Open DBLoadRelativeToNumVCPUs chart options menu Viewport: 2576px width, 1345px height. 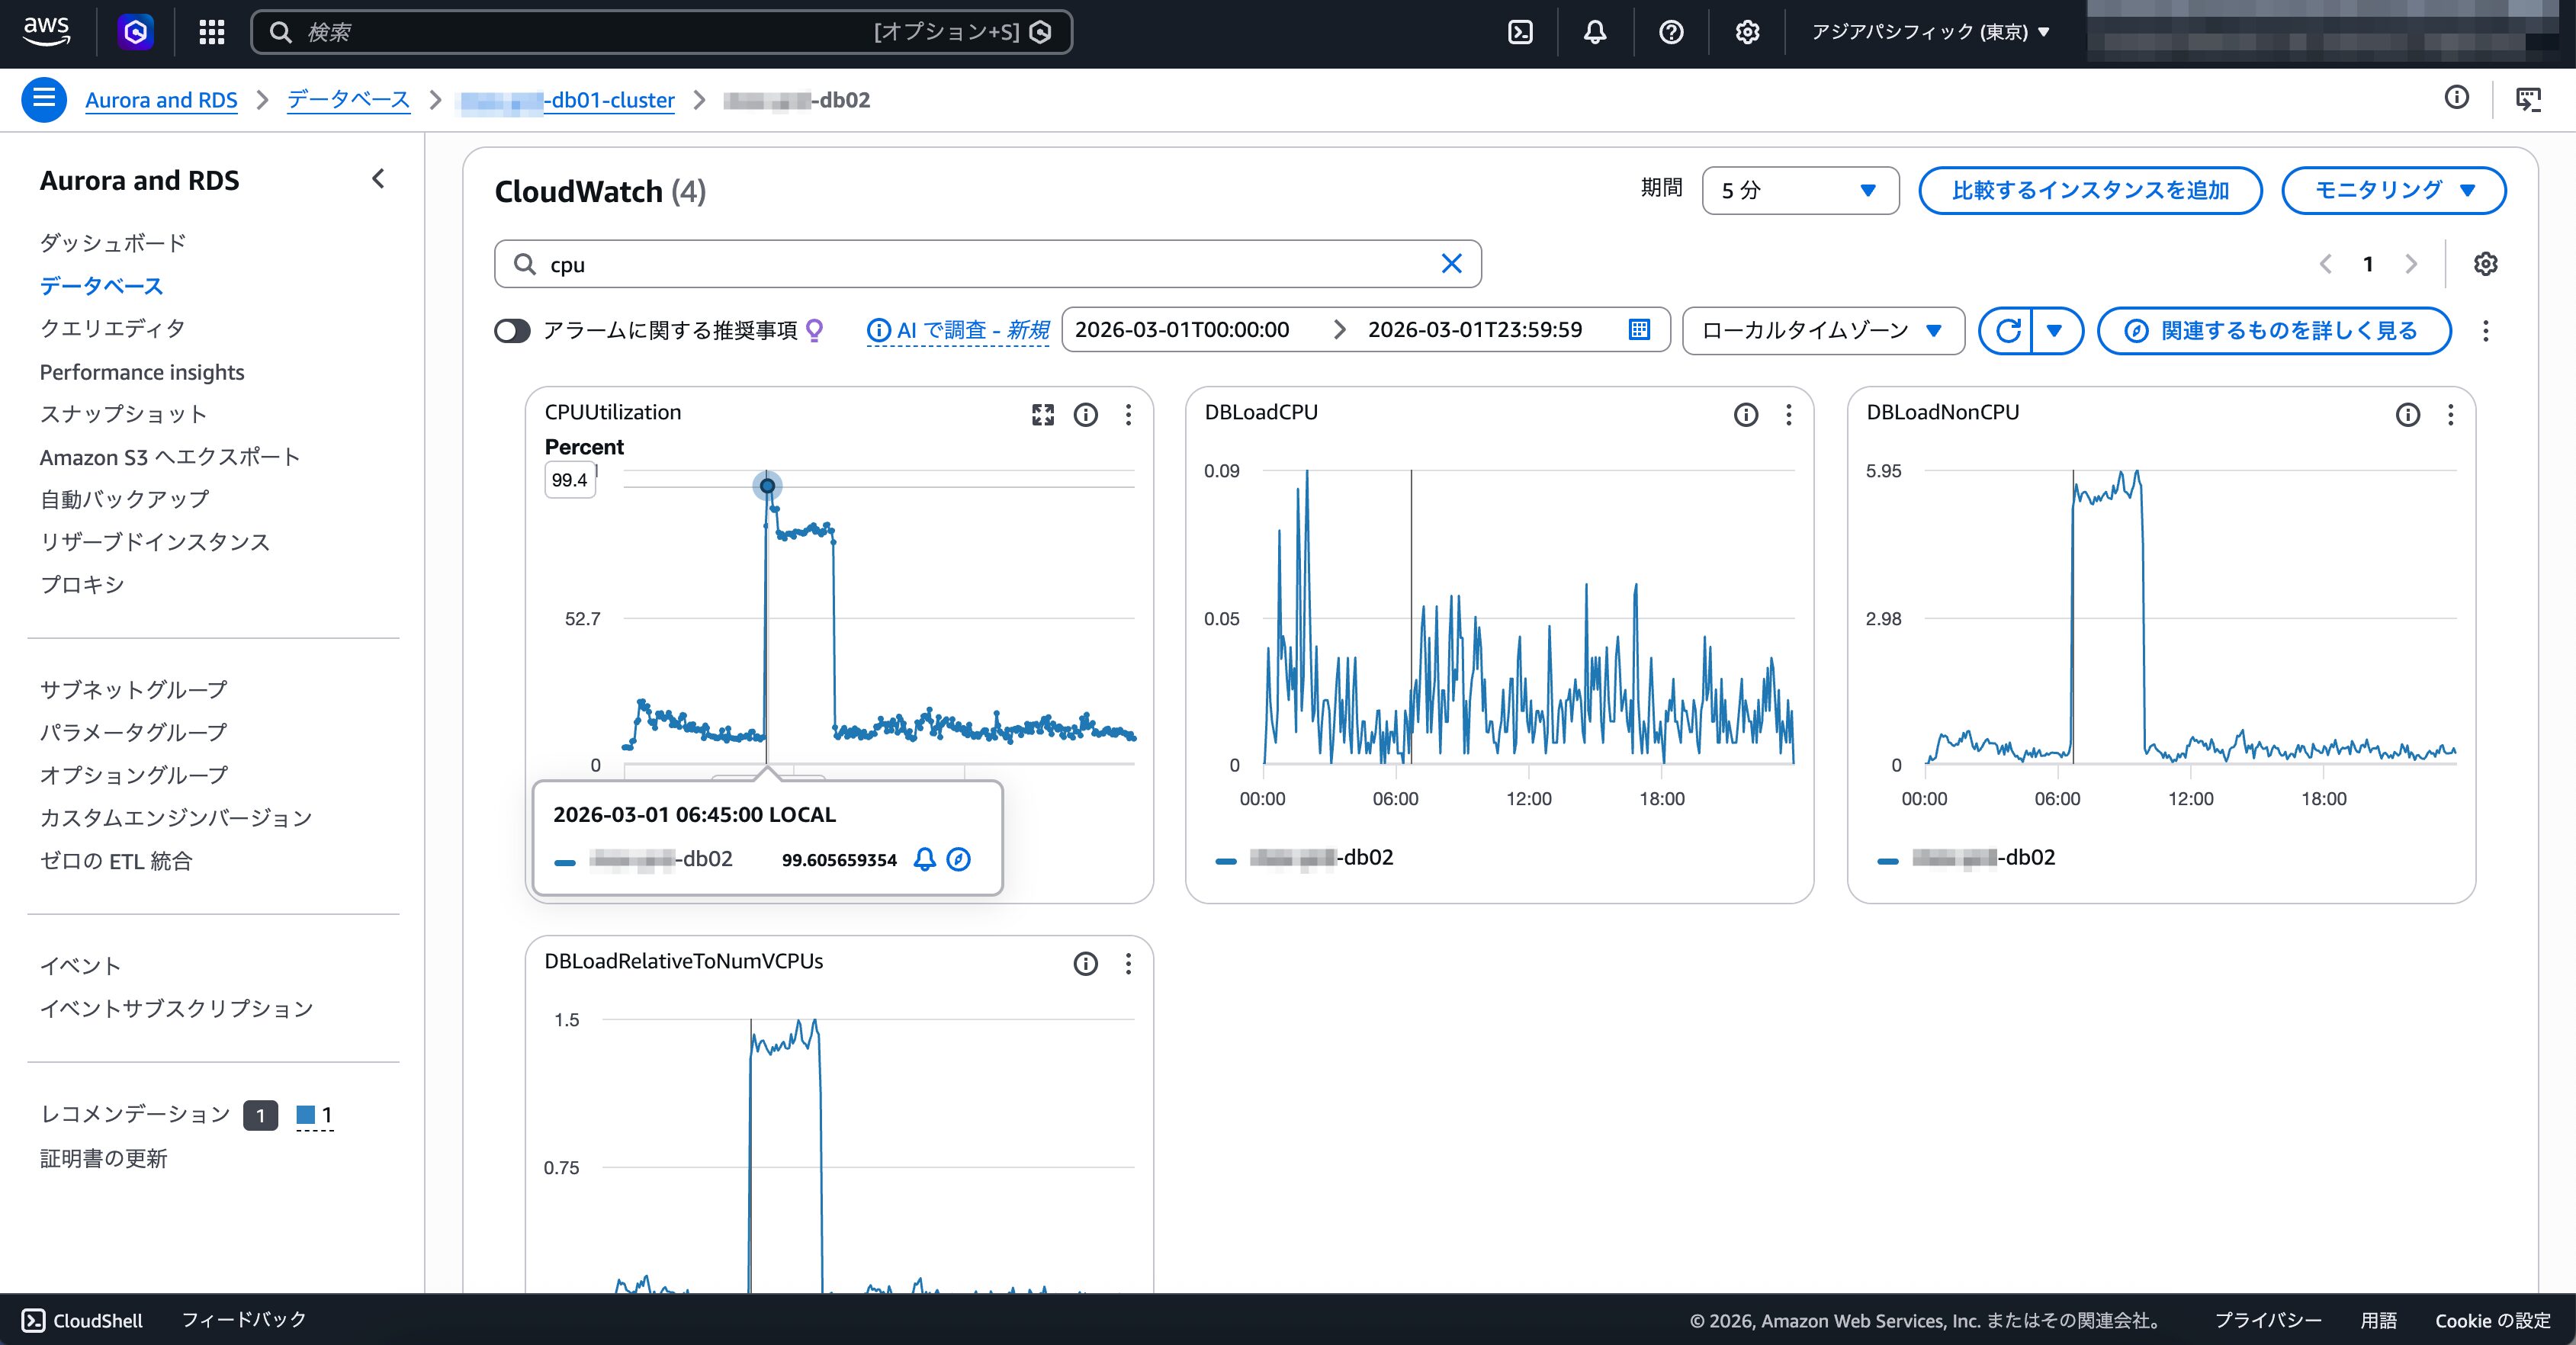[x=1128, y=963]
